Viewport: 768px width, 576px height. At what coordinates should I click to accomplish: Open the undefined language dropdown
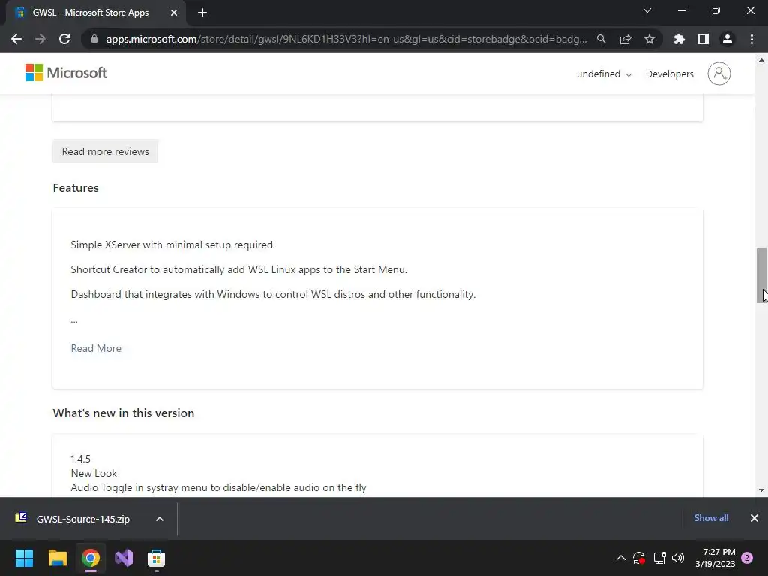click(x=604, y=74)
